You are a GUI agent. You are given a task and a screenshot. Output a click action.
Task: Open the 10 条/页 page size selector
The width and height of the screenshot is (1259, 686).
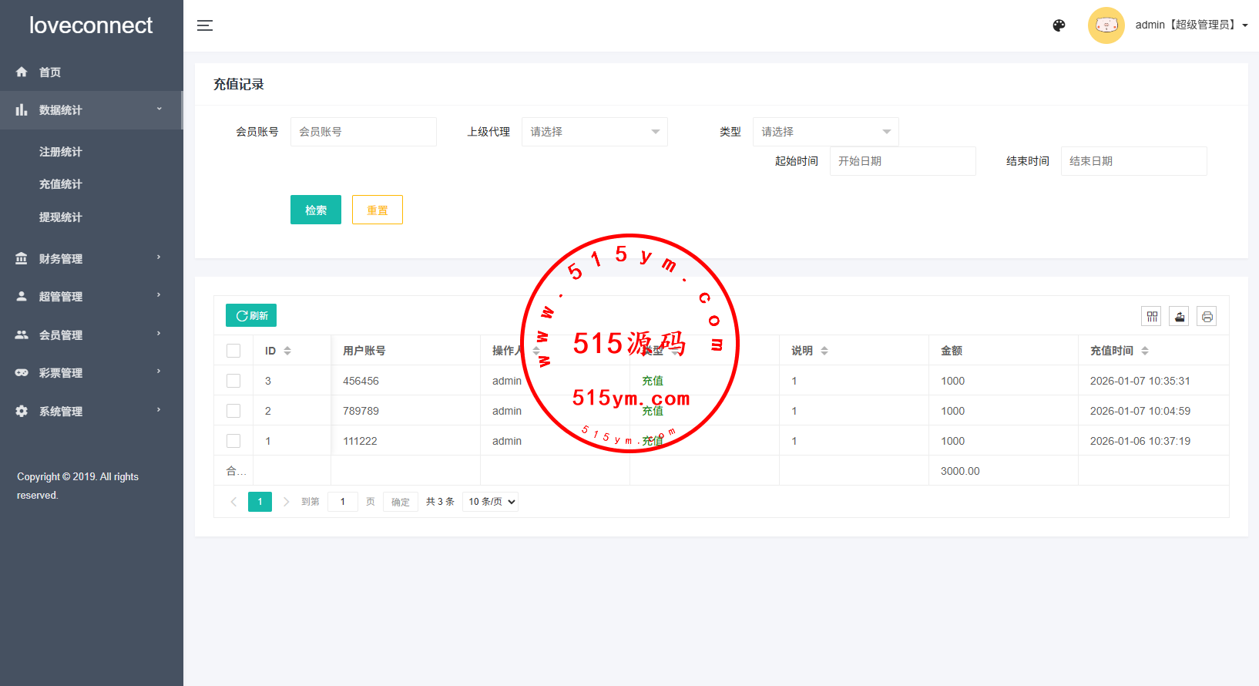[491, 502]
